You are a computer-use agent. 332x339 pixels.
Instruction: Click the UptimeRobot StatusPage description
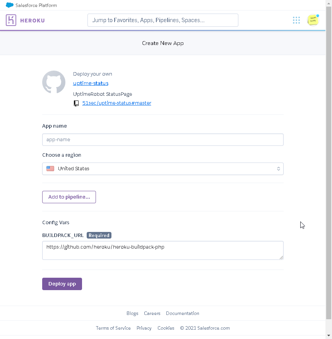coord(103,94)
